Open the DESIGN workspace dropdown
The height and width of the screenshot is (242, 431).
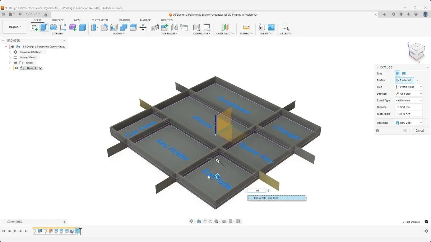click(x=15, y=27)
